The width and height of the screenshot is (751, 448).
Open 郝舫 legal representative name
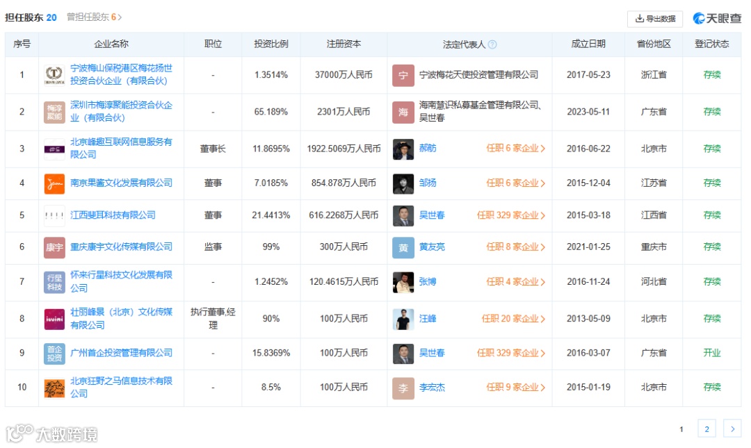pos(428,149)
